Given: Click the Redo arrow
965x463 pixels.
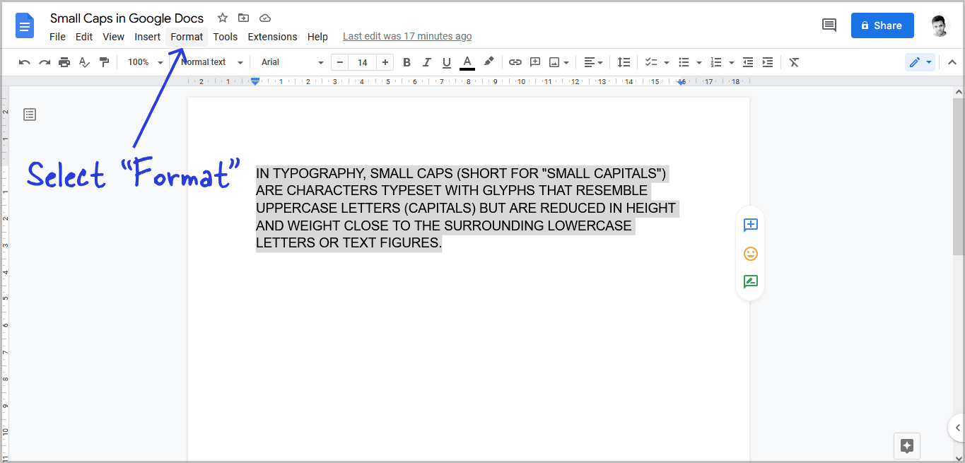Looking at the screenshot, I should pyautogui.click(x=45, y=62).
